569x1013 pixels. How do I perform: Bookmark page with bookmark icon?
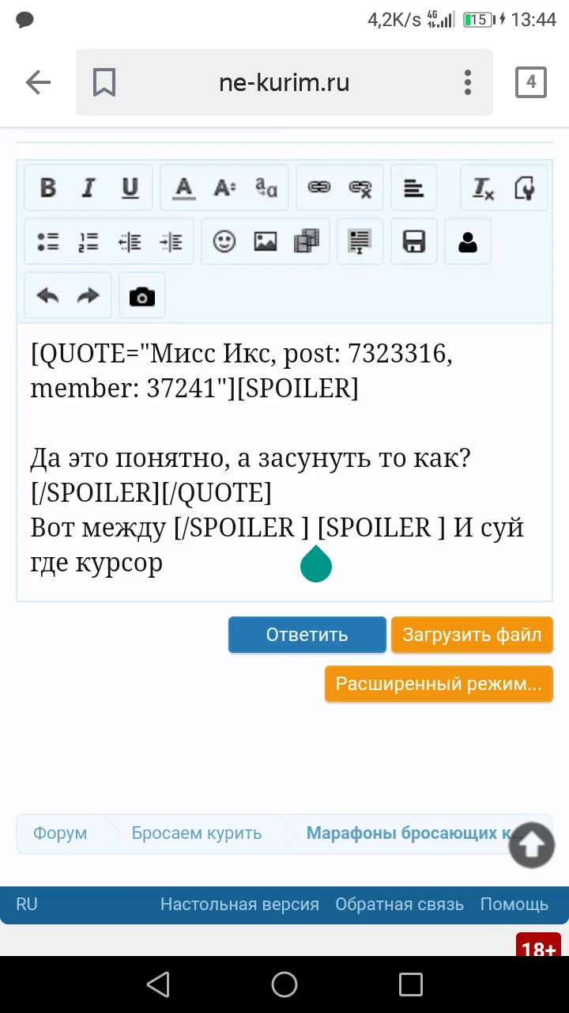tap(104, 82)
